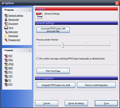120x108 pixels.
Task: Click the General settings sidebar icon
Action: pyautogui.click(x=6, y=16)
